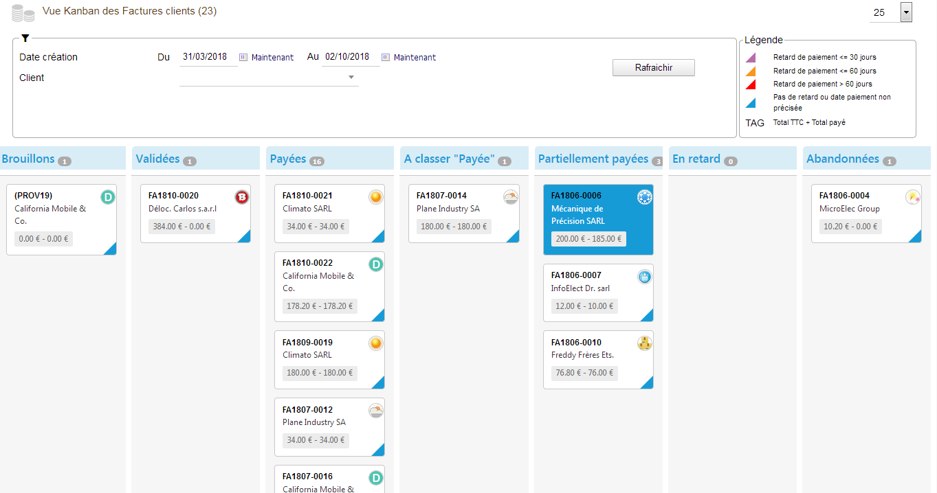
Task: Set the start date to Maintenant
Action: [x=272, y=58]
